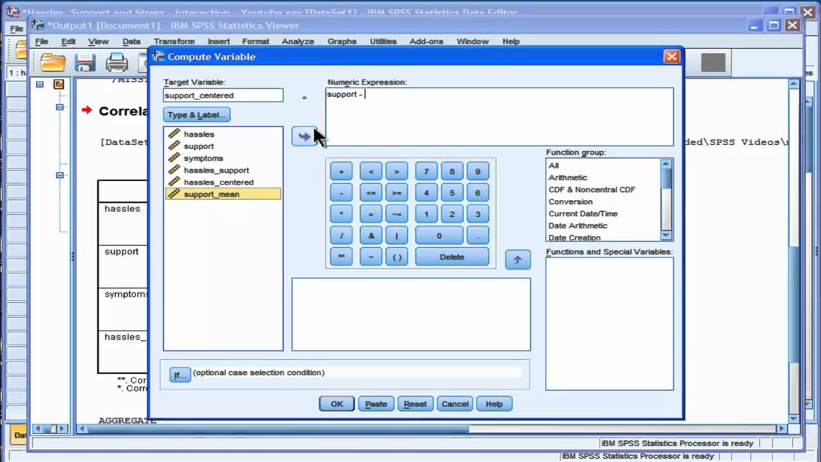Click the decimal point key
Screen dimensions: 821x462
click(x=478, y=235)
